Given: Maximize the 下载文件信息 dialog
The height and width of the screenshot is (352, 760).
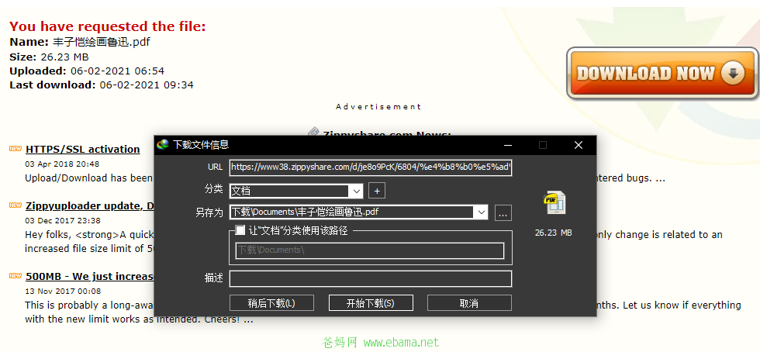Looking at the screenshot, I should pos(543,145).
